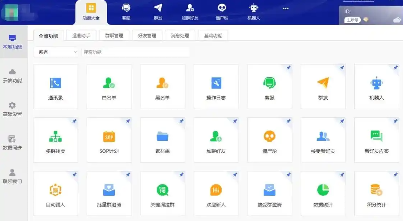Open the 多群转发 forwarding feature
The height and width of the screenshot is (221, 403).
(x=56, y=140)
